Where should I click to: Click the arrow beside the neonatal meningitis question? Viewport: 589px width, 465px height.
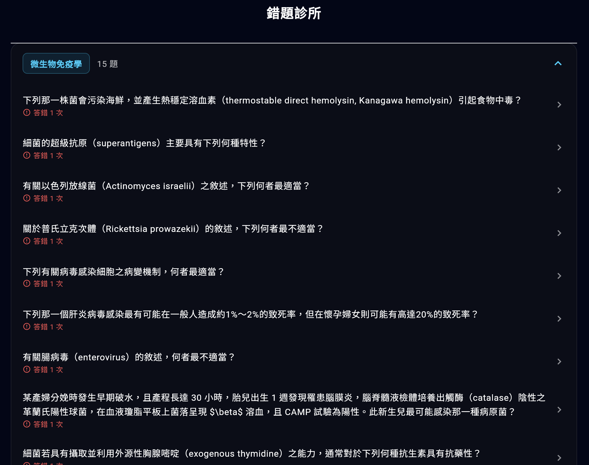560,409
